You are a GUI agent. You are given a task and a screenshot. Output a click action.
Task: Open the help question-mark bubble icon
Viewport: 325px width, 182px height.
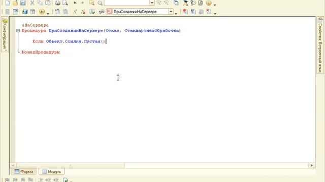tap(193, 3)
